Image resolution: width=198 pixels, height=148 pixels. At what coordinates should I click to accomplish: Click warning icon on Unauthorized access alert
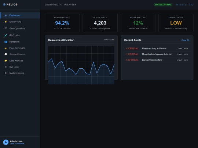pyautogui.click(x=126, y=54)
